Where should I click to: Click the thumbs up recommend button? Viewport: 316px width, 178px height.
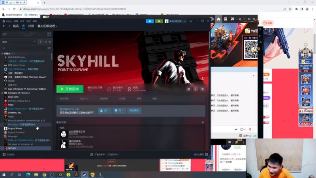[105, 110]
